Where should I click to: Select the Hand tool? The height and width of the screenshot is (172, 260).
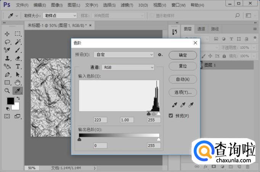18,83
